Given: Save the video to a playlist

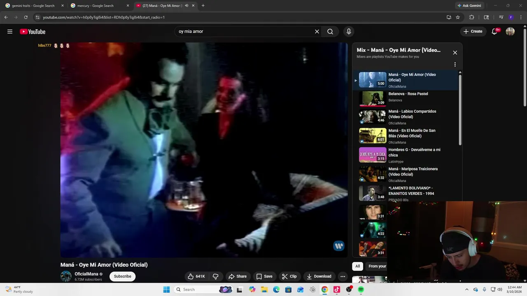Looking at the screenshot, I should [264, 276].
